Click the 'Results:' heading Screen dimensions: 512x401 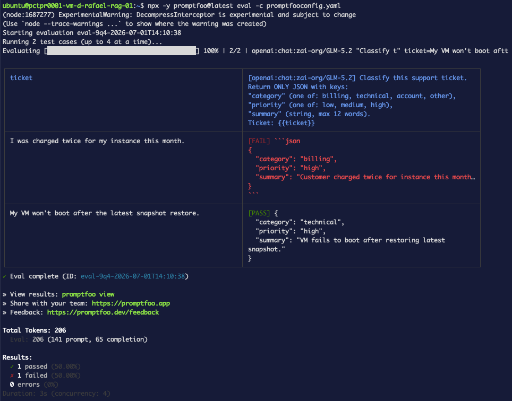[18, 358]
